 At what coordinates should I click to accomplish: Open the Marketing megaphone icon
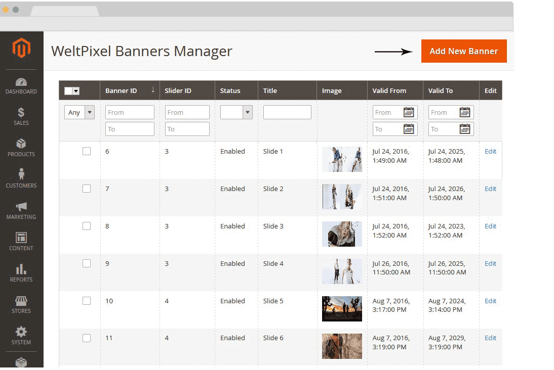point(21,207)
